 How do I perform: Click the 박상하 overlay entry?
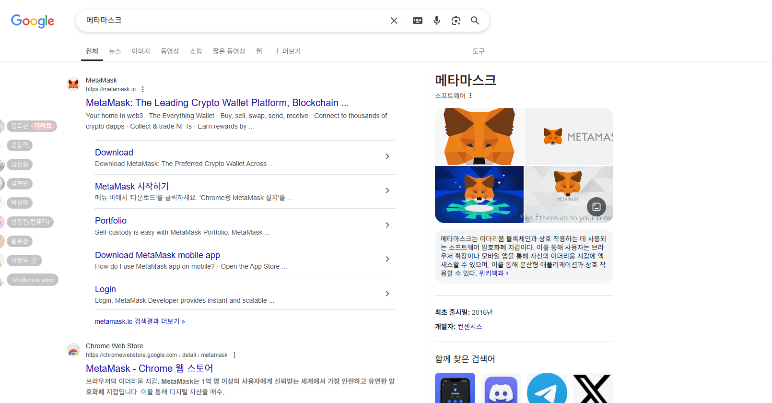tap(21, 203)
